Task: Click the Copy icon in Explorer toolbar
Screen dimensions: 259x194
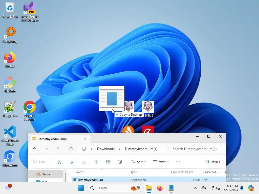Action: tap(72, 162)
